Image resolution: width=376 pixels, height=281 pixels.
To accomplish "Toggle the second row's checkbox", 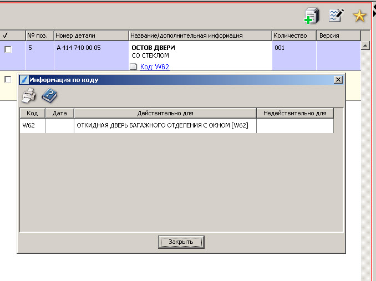I will coord(8,79).
